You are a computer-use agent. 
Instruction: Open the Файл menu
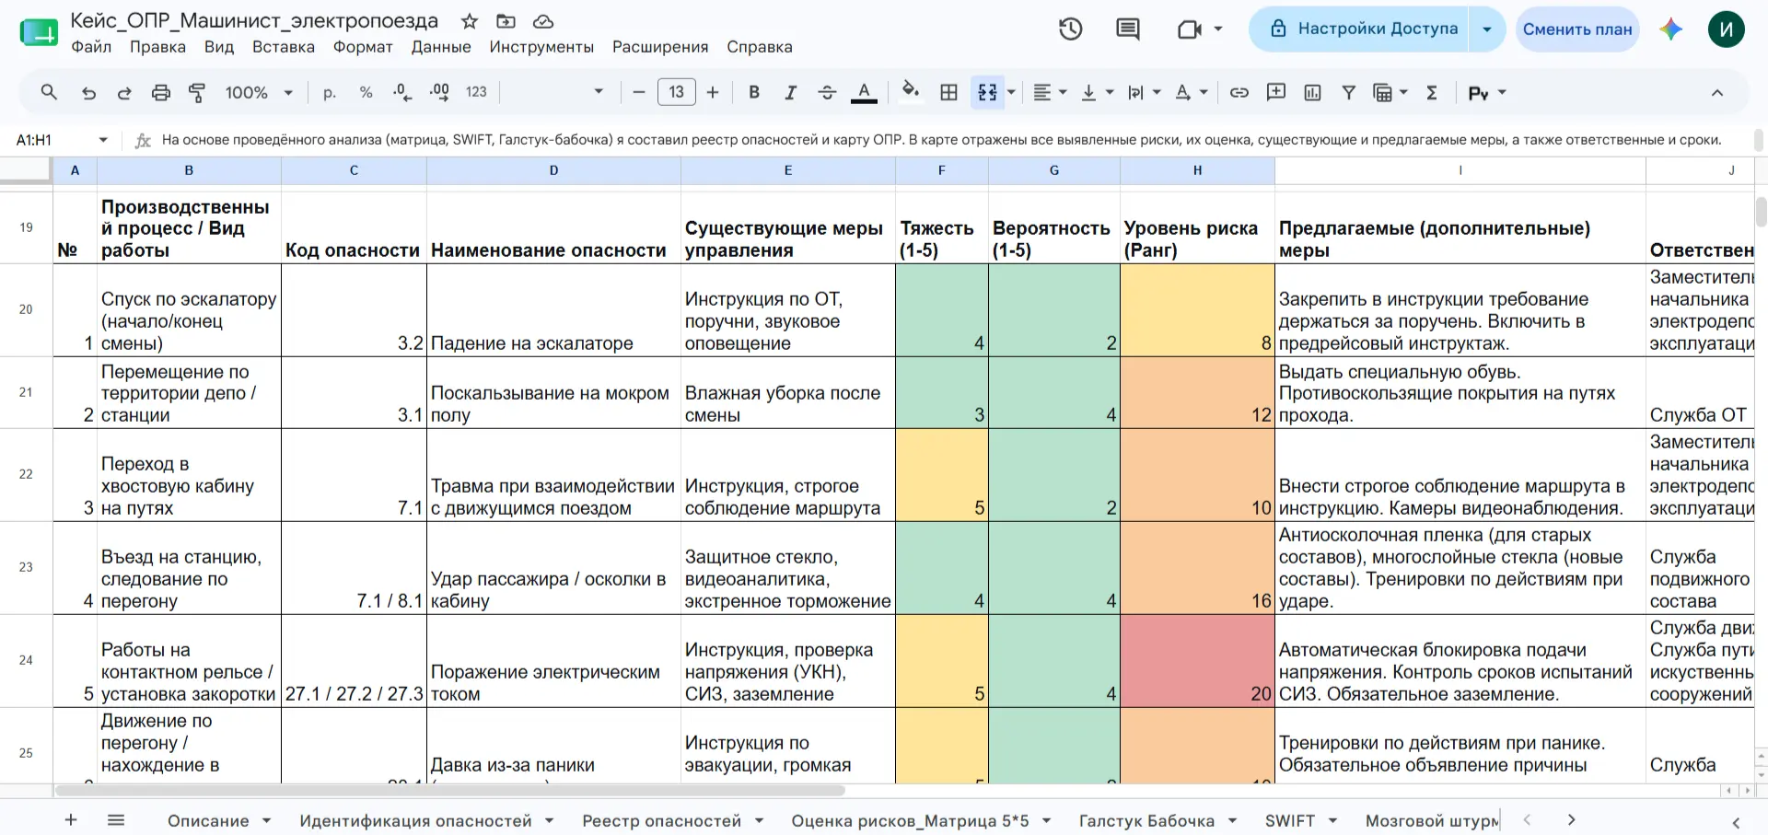tap(91, 47)
